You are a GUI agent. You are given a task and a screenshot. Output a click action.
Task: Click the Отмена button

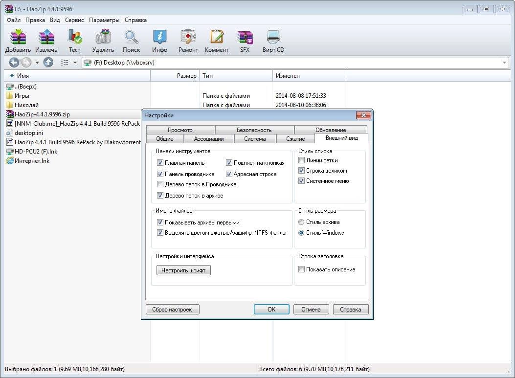coord(311,310)
